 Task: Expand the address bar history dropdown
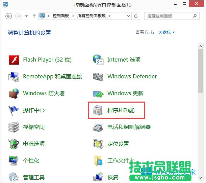point(128,16)
